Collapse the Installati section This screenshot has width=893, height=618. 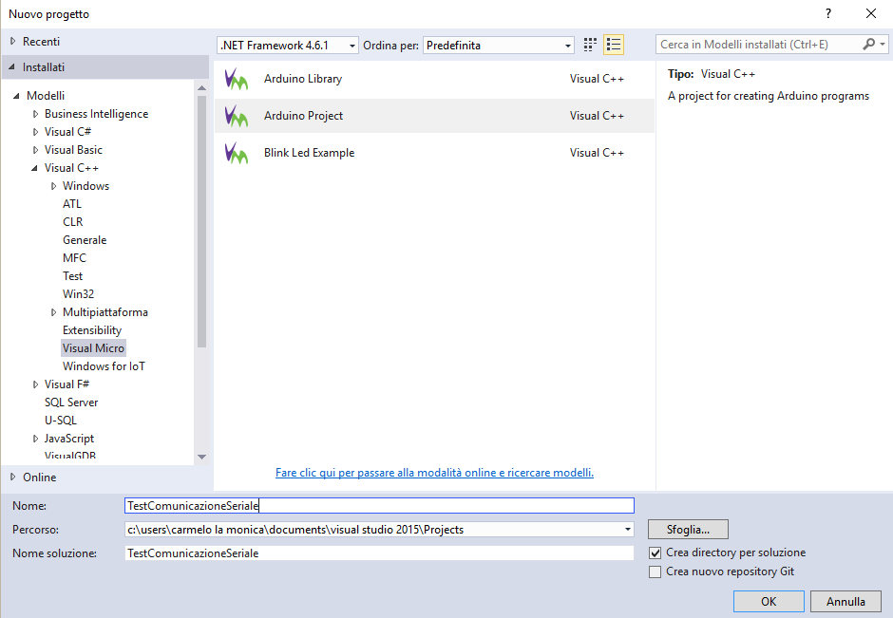(x=12, y=67)
